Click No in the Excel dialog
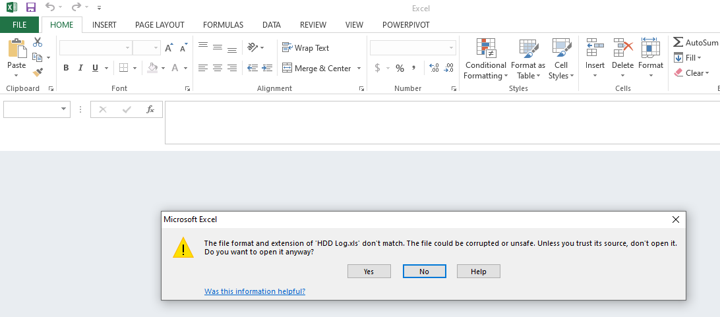The width and height of the screenshot is (720, 317). pos(425,271)
